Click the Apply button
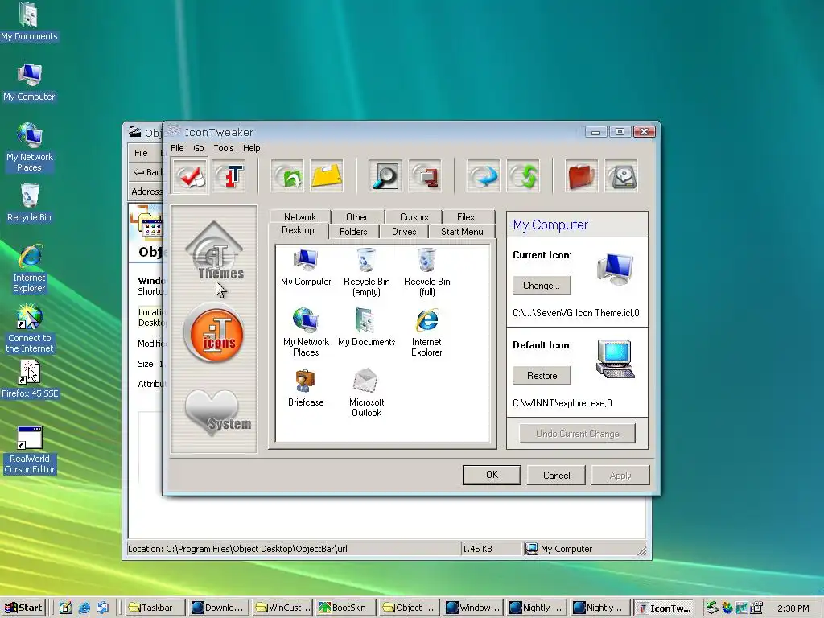Viewport: 824px width, 618px height. click(620, 475)
